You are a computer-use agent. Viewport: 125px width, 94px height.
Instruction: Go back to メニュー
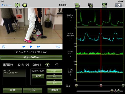pyautogui.click(x=6, y=5)
